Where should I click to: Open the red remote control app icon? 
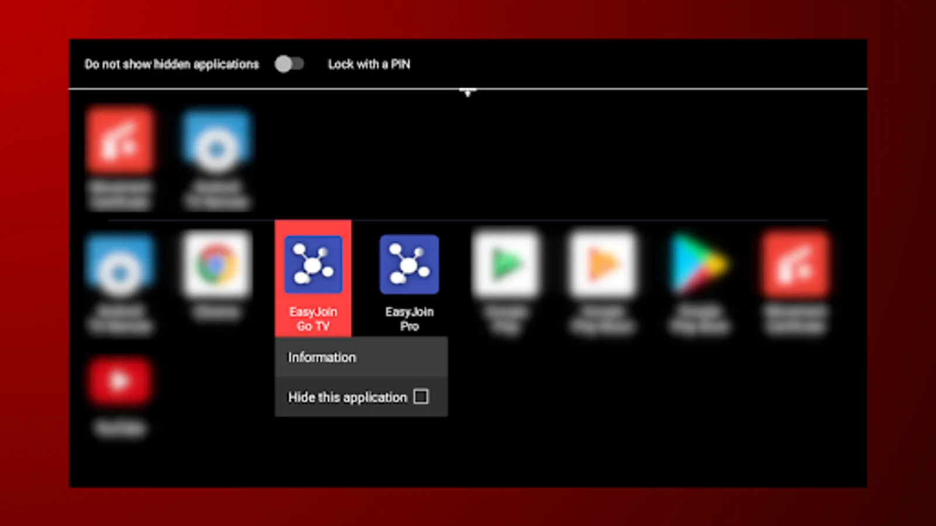[x=119, y=139]
